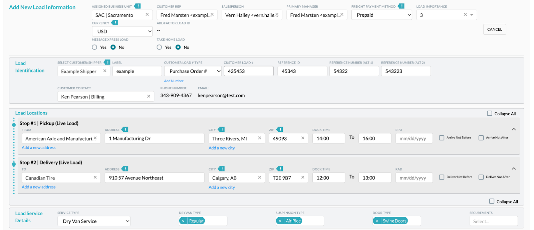Click Stop #2 Zip info icon
534x230 pixels.
[x=280, y=169]
